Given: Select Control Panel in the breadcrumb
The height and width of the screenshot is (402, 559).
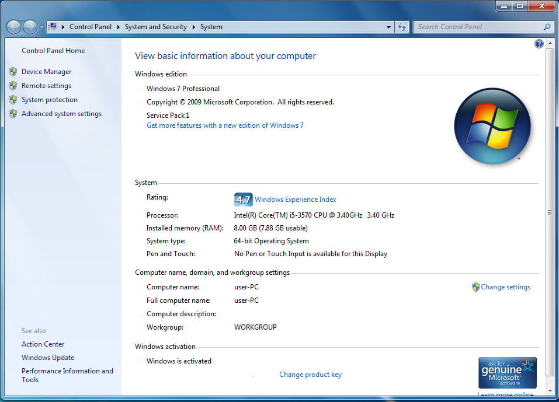Looking at the screenshot, I should coord(91,27).
